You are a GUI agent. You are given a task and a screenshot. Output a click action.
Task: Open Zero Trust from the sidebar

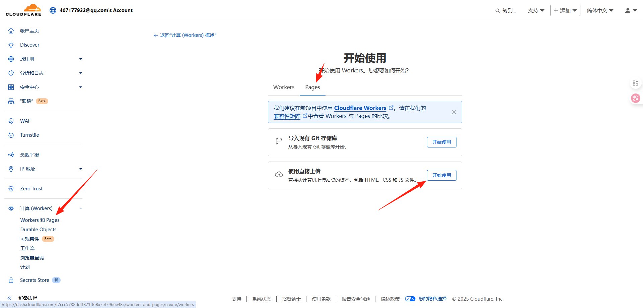(x=31, y=188)
